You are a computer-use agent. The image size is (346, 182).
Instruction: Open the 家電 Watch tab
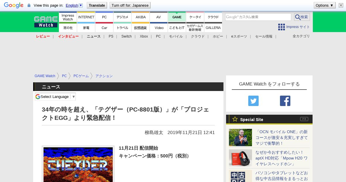(86, 27)
